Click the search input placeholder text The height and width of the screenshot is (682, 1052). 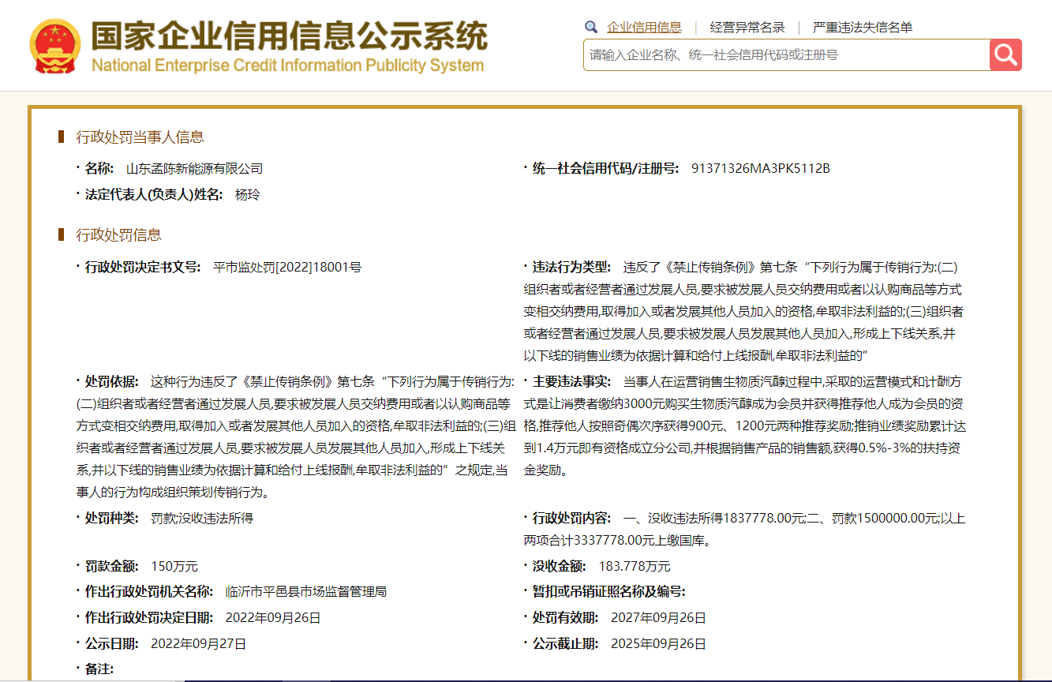(x=710, y=54)
